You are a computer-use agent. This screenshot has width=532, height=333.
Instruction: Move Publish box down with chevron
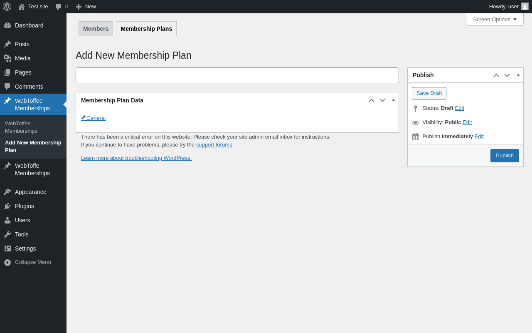point(507,75)
